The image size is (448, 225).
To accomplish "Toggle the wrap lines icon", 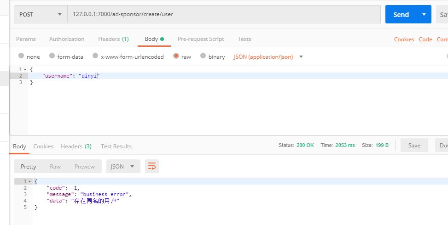I will (152, 166).
